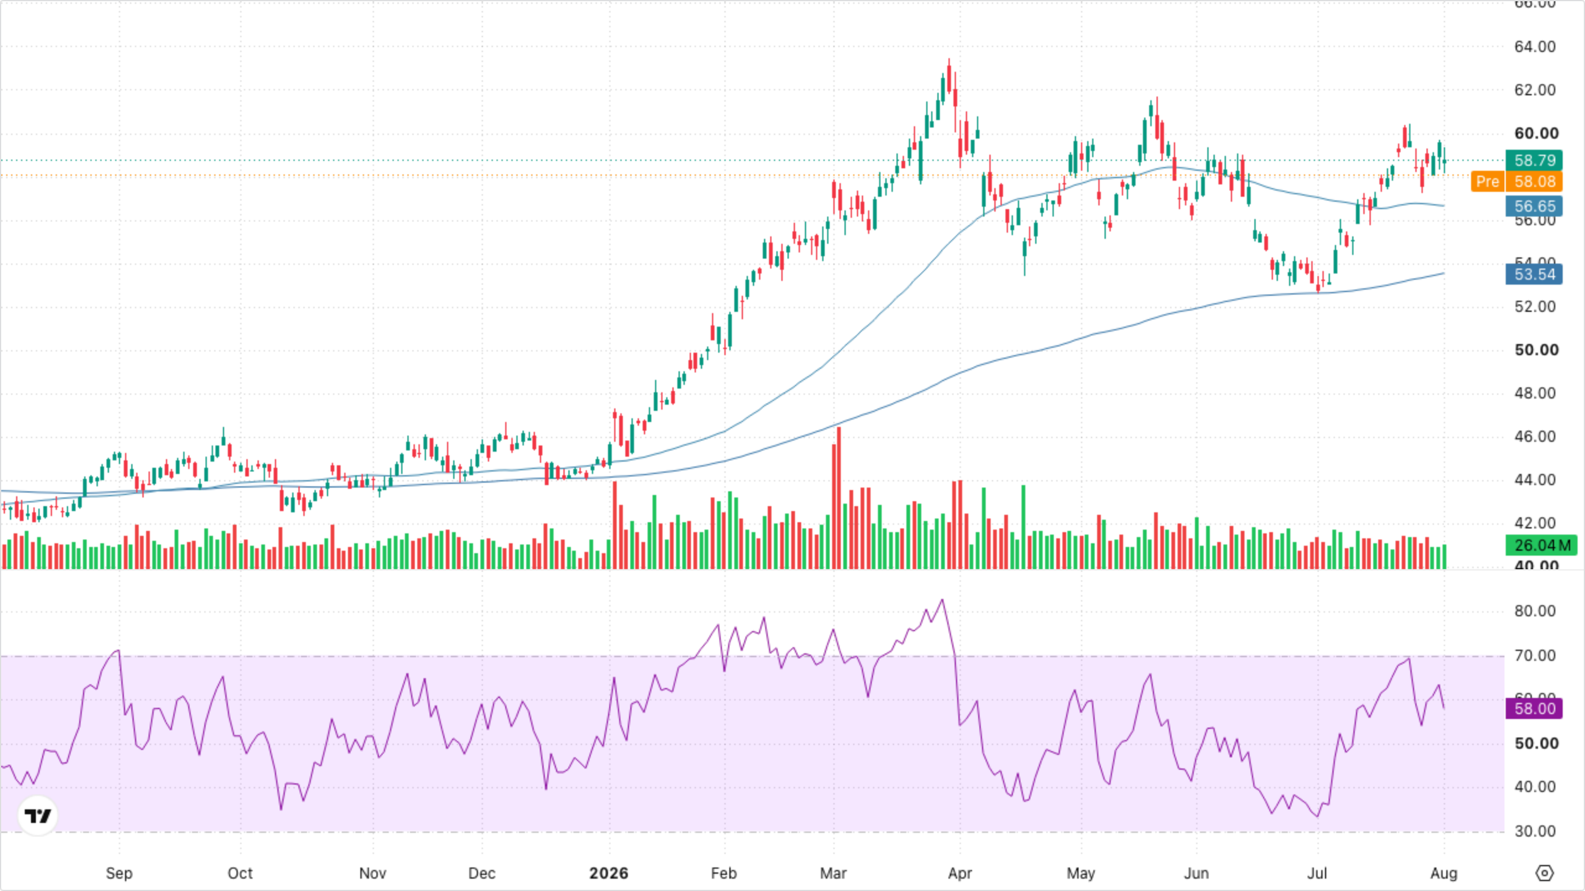Click the purple 58.00 RSI value label
The image size is (1585, 891).
tap(1534, 708)
